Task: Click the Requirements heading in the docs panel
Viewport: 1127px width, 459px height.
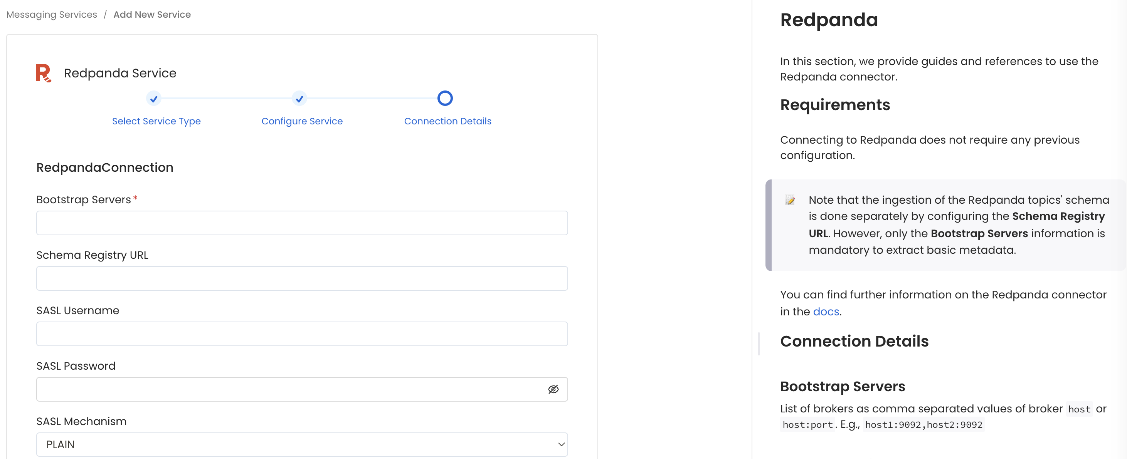Action: tap(835, 104)
